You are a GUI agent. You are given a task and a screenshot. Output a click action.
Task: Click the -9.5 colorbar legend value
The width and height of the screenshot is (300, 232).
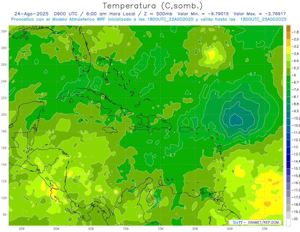click(x=296, y=111)
